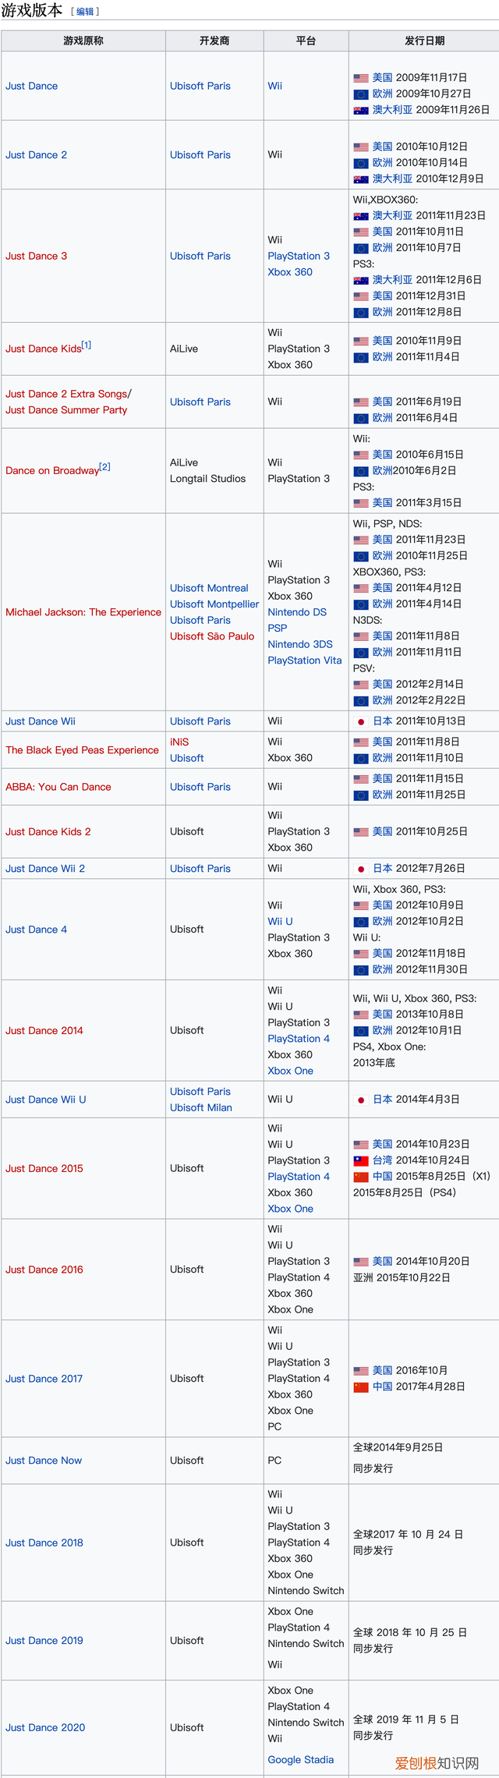The image size is (499, 1778).
Task: Click the US flag beside 2011年10月25日
Action: coord(361,832)
